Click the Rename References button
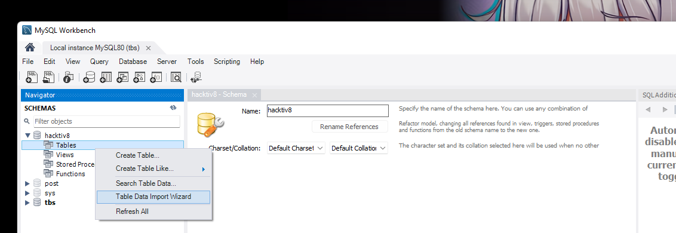The image size is (676, 233). coord(349,127)
